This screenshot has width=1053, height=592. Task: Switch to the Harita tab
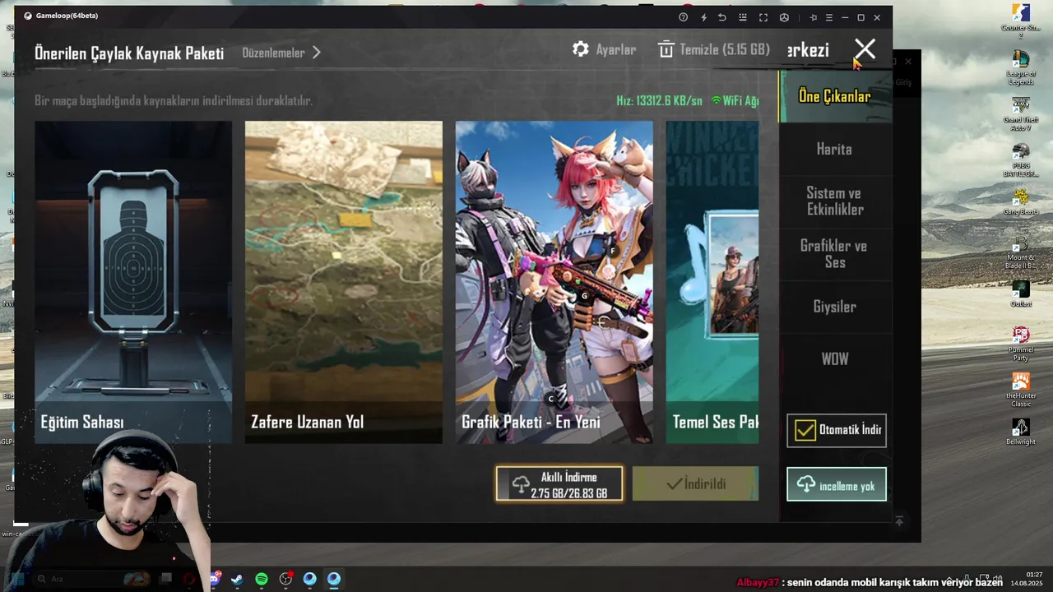pos(834,149)
